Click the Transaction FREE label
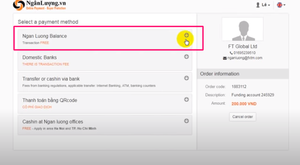This screenshot has width=300, height=165. point(36,43)
